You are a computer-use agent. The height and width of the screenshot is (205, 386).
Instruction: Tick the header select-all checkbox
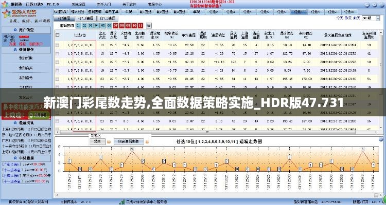point(57,35)
